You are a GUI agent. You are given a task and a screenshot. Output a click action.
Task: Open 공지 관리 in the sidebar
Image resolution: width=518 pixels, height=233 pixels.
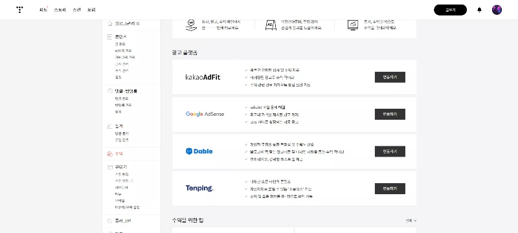click(x=122, y=63)
